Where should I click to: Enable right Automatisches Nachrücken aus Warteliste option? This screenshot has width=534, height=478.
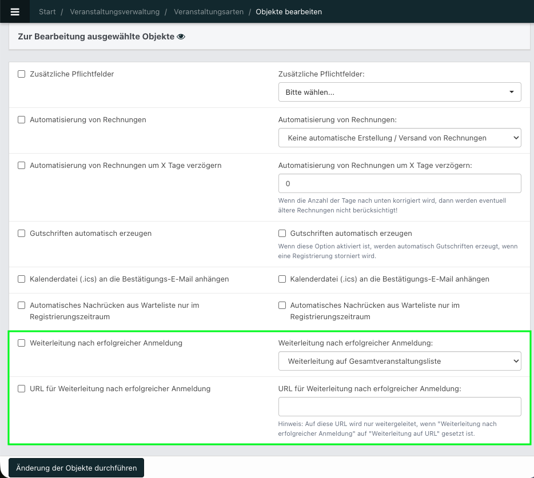[x=282, y=305]
